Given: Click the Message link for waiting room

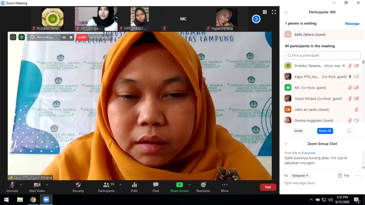Looking at the screenshot, I should (x=352, y=24).
